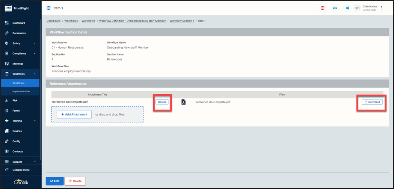Expand the Safety menu chevron
This screenshot has height=189, width=394.
(x=35, y=43)
